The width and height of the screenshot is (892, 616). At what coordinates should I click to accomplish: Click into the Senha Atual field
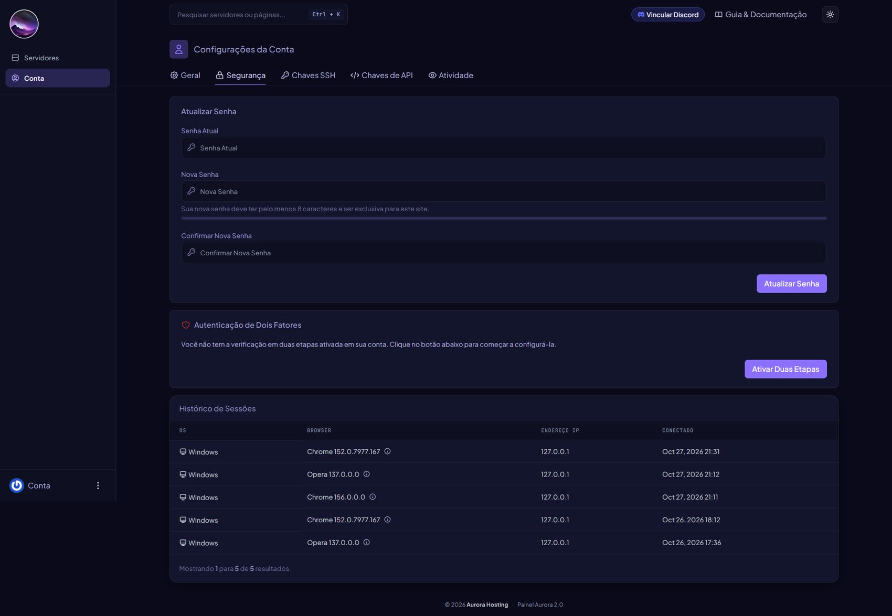[504, 148]
